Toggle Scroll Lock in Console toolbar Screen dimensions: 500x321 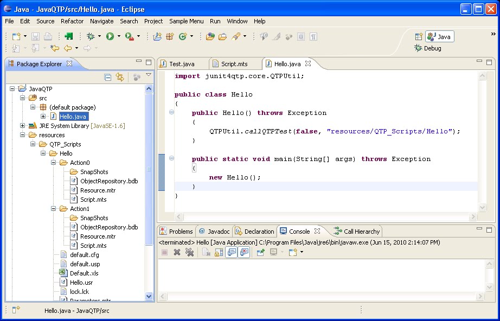click(219, 252)
